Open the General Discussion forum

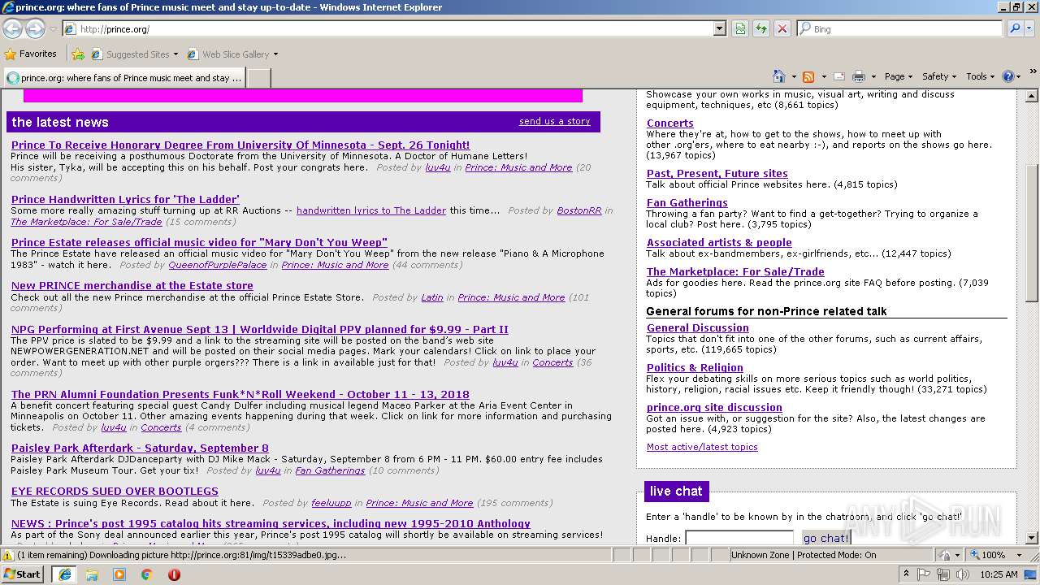[x=698, y=327]
